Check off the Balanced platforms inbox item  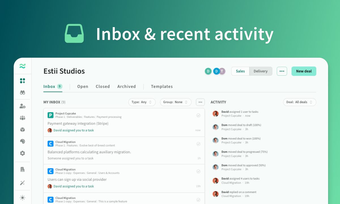pos(198,144)
